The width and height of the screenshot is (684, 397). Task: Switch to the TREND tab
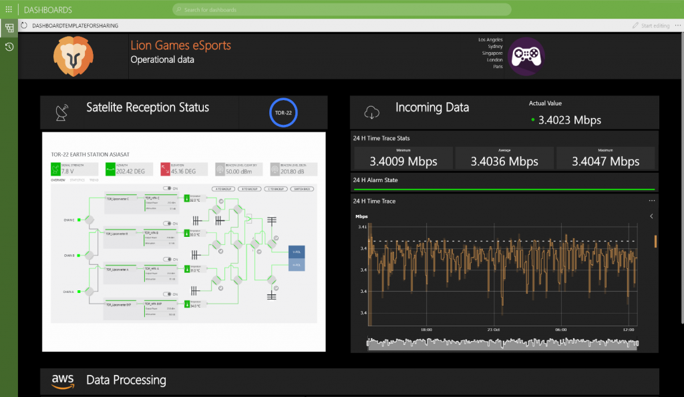point(94,180)
